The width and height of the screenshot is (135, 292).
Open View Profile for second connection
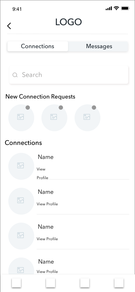pyautogui.click(x=47, y=204)
